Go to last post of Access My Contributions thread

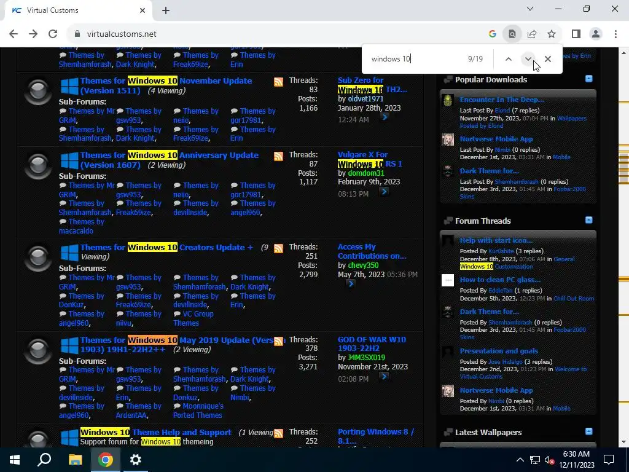pyautogui.click(x=350, y=283)
